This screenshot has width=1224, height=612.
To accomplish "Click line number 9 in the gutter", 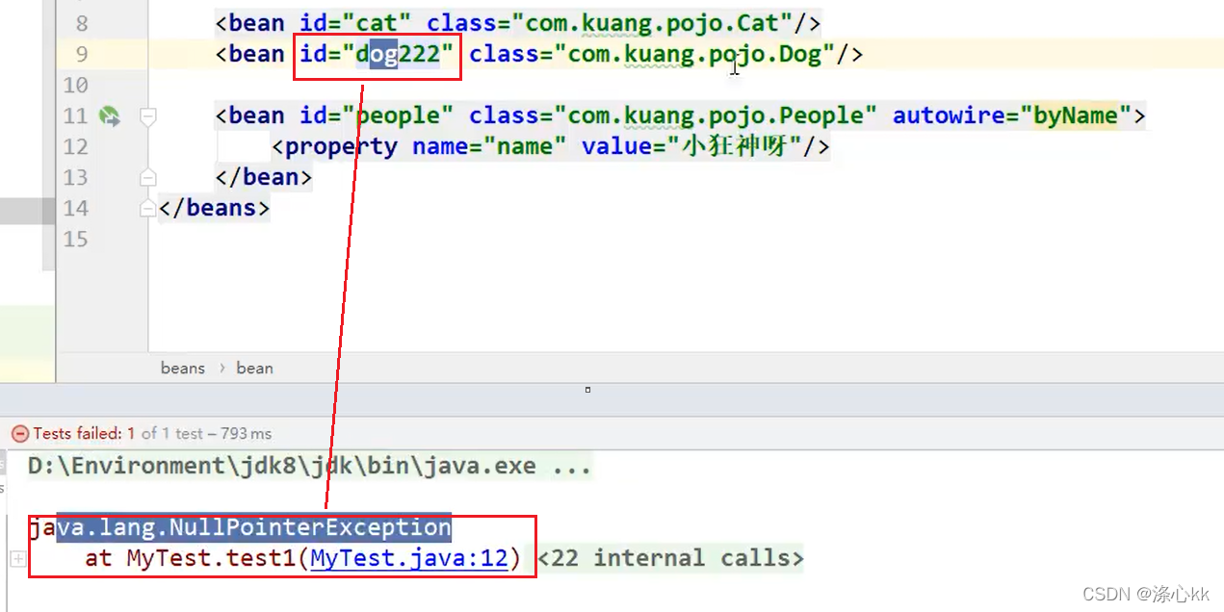I will tap(81, 55).
